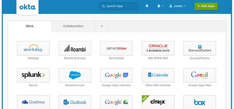Add a new tab with plus
Viewport: 234px width, 109px height.
tap(102, 26)
